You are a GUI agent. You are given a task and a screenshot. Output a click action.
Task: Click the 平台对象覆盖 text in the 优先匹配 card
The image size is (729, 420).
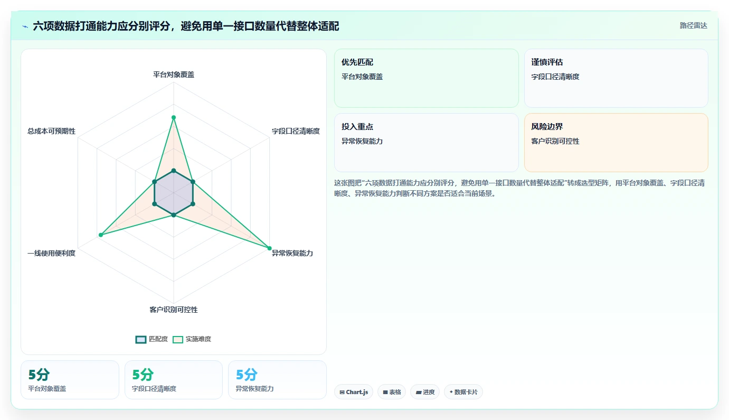362,77
